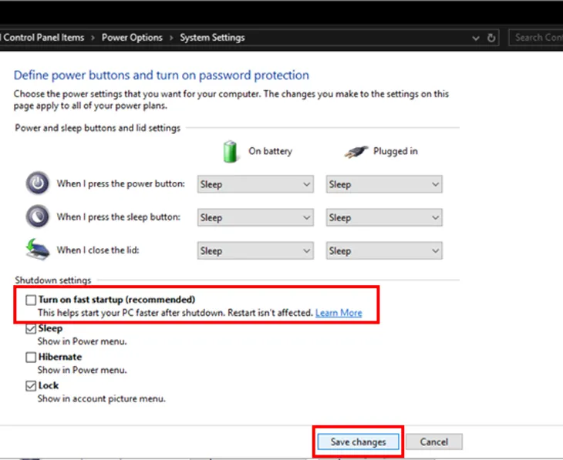The image size is (563, 460).
Task: Refresh the address bar location
Action: [492, 37]
